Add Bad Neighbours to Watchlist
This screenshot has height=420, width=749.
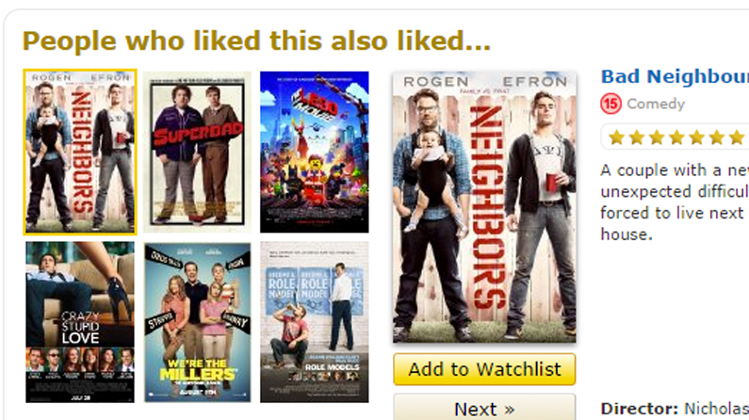click(484, 369)
